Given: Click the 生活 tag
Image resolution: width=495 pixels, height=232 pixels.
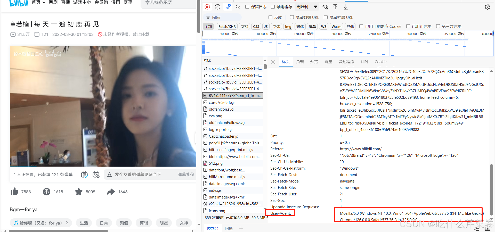Looking at the screenshot, I should point(84,223).
